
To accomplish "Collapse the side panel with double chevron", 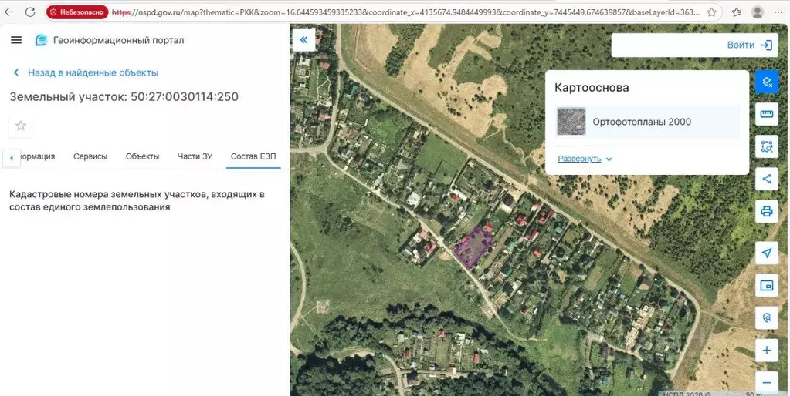I will (303, 40).
